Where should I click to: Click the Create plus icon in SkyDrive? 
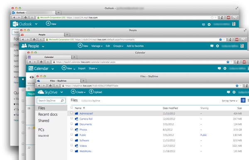tap(73, 91)
